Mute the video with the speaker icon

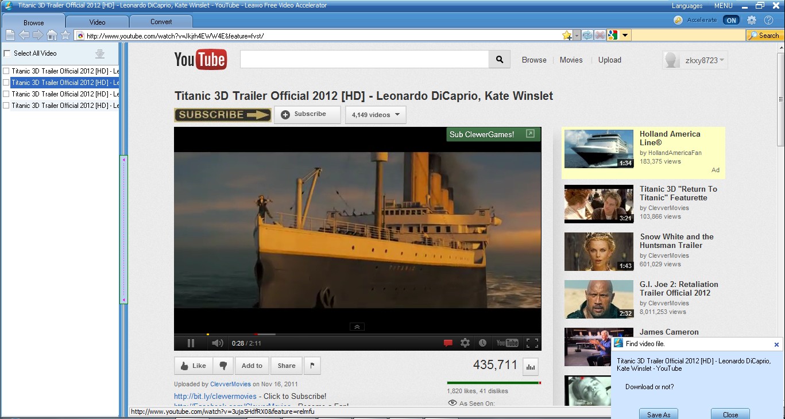pyautogui.click(x=218, y=343)
